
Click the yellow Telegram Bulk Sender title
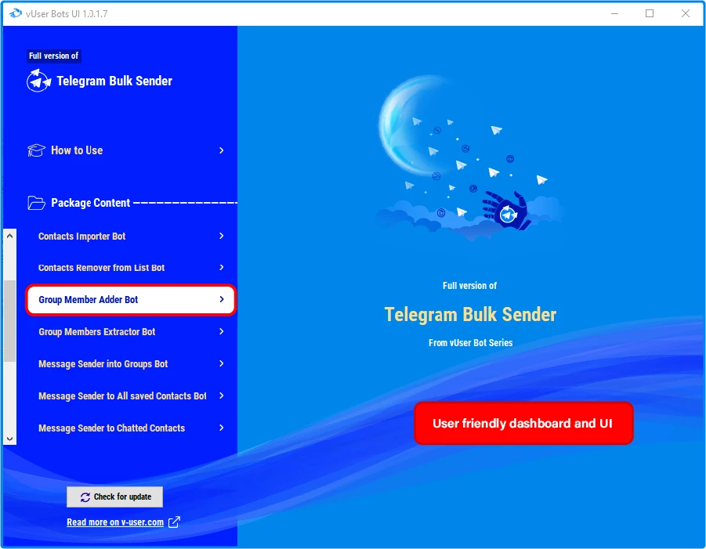click(470, 314)
